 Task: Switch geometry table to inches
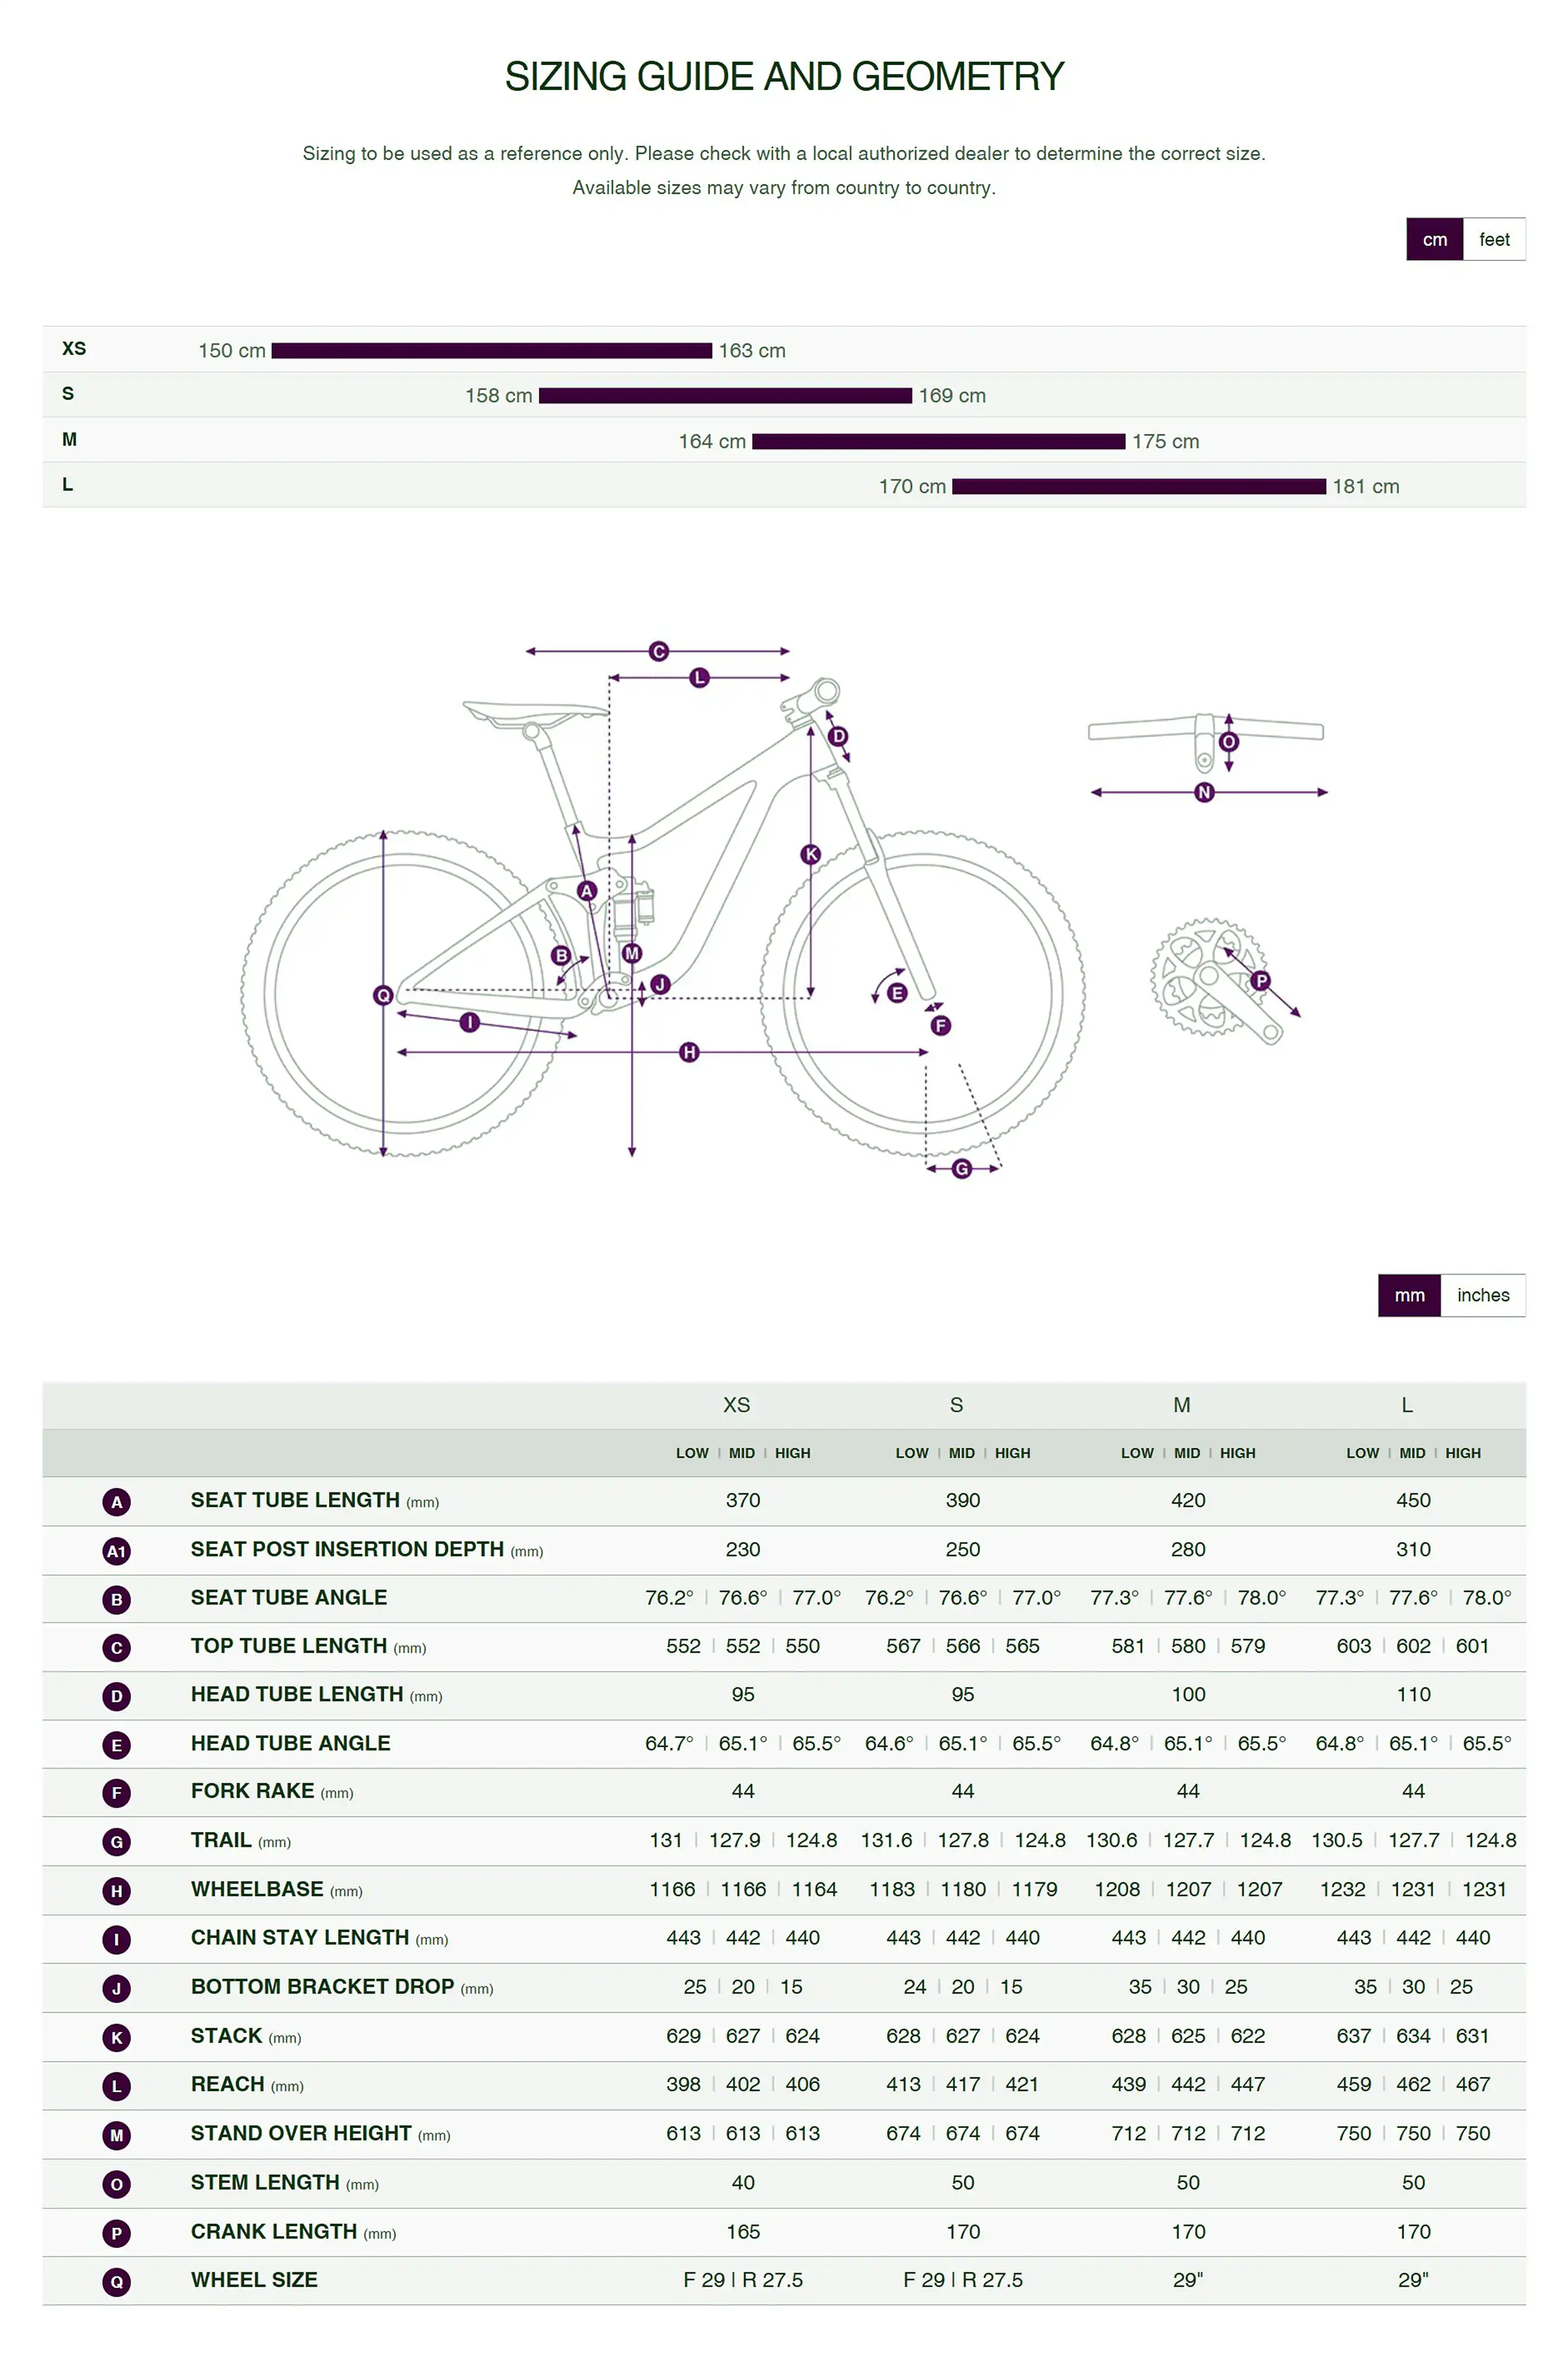pyautogui.click(x=1482, y=1295)
